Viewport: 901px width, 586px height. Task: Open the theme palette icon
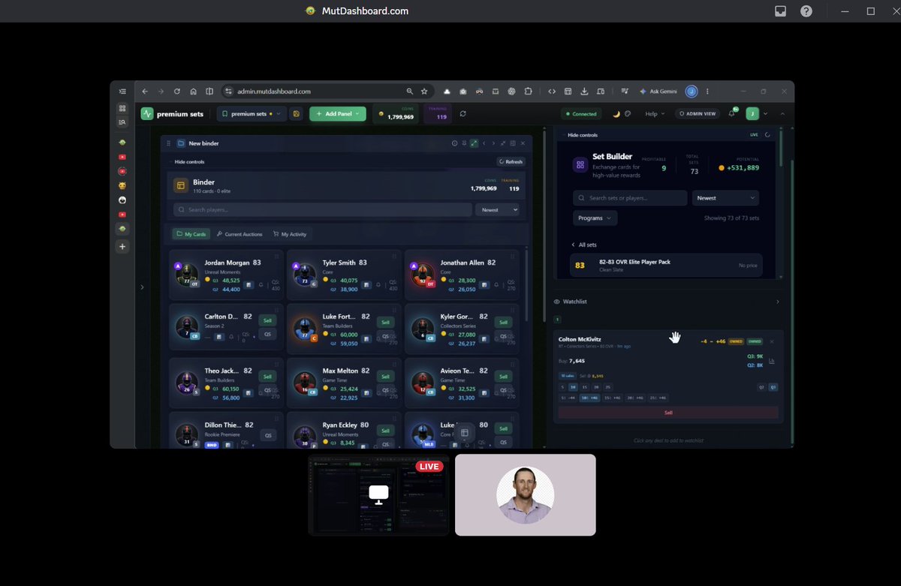click(628, 114)
